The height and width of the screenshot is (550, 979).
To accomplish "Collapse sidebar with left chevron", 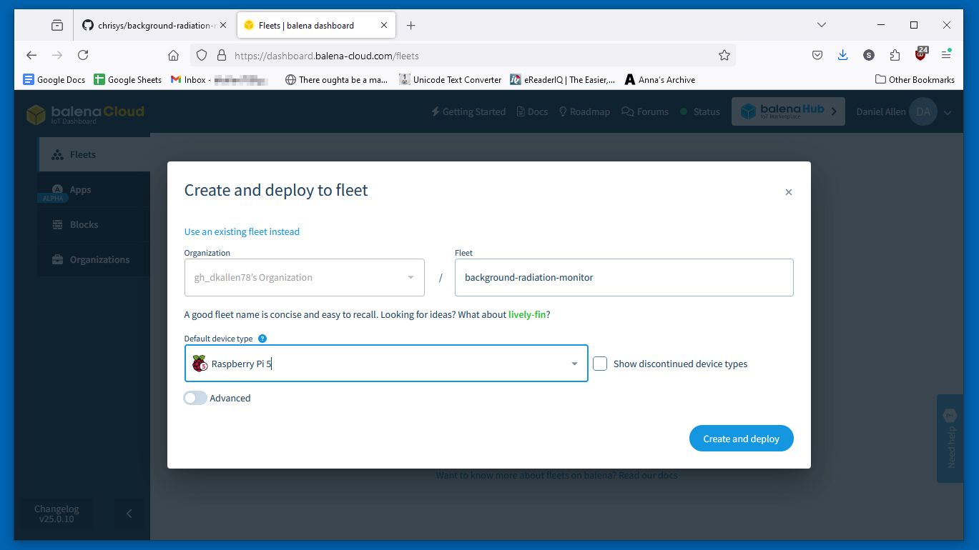I will (x=129, y=513).
